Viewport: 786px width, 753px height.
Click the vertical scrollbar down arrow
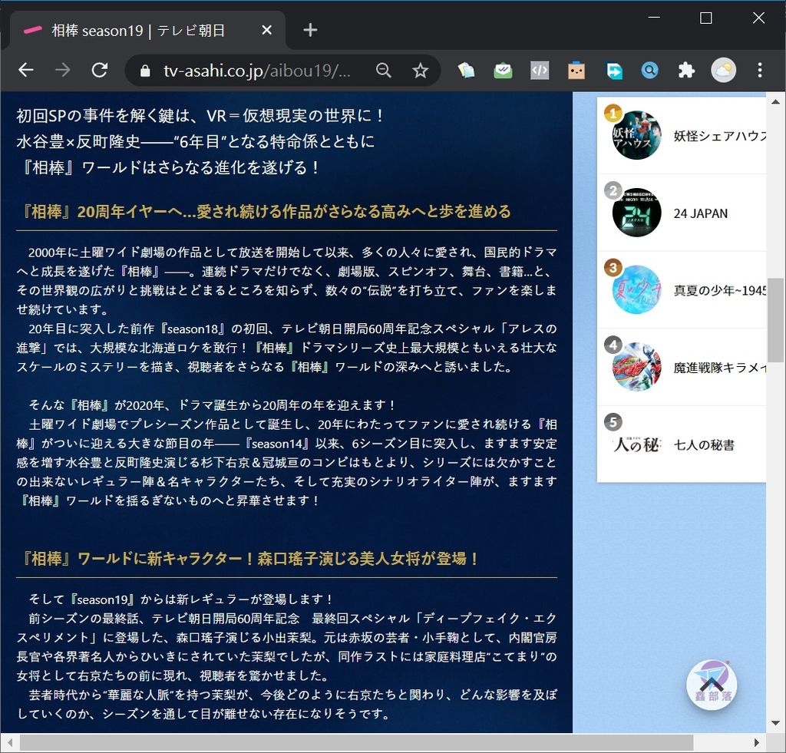coord(775,723)
